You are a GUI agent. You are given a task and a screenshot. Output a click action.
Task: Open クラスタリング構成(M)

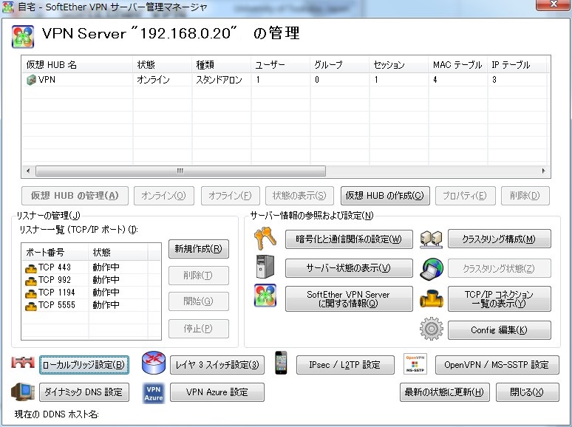499,239
